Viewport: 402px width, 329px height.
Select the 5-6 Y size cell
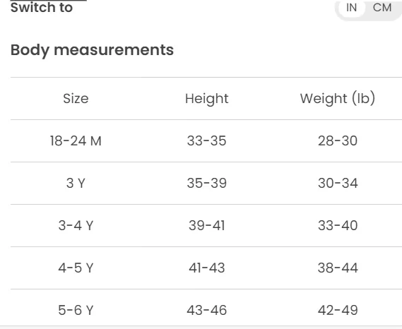[76, 310]
